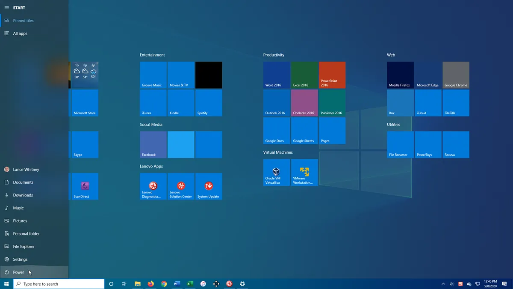Launch the VMware Workstation tile

click(x=304, y=173)
